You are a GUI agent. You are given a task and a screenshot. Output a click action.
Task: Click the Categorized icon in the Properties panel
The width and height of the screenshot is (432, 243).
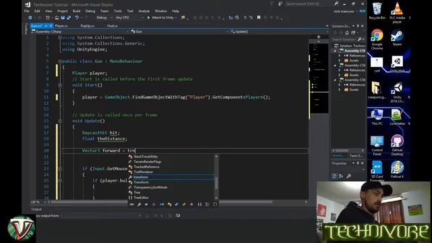point(335,176)
